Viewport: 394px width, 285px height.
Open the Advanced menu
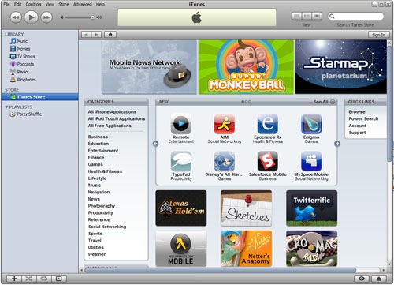[x=83, y=4]
